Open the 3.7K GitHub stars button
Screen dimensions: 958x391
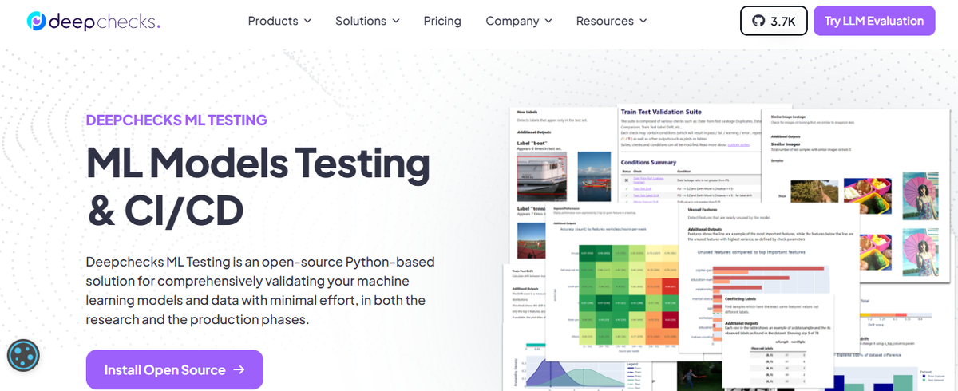(x=774, y=21)
